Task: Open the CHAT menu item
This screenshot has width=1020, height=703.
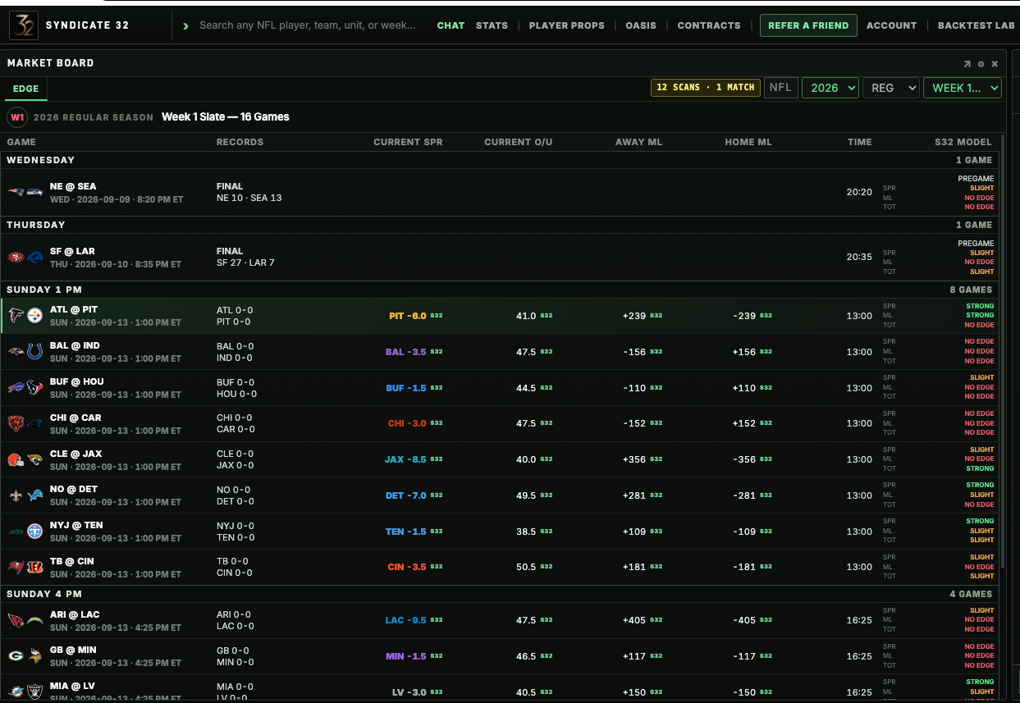Action: tap(451, 25)
